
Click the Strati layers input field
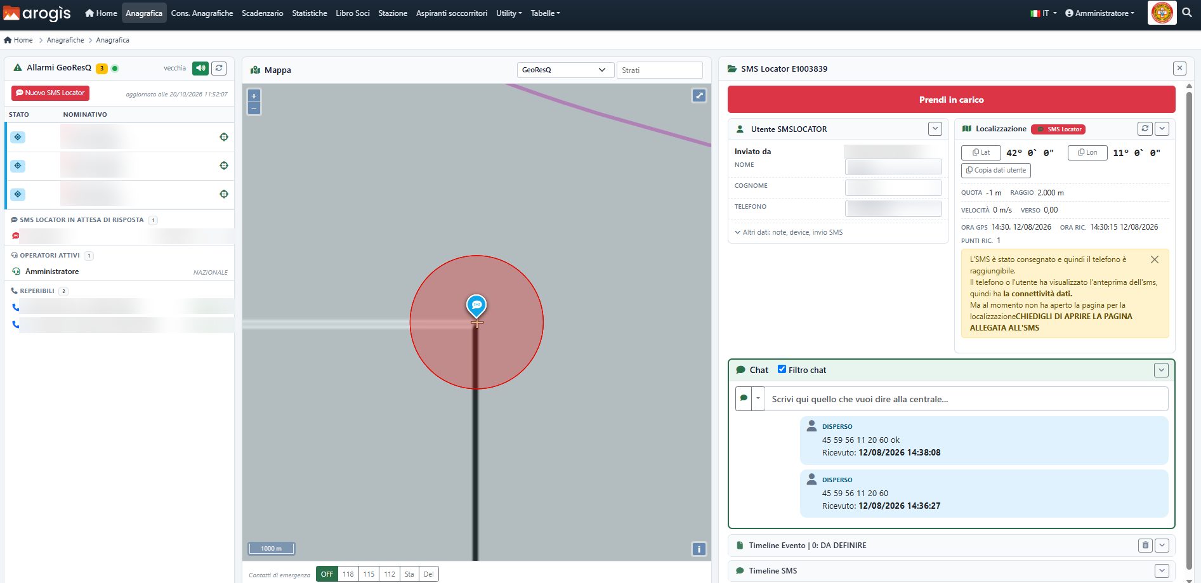point(660,70)
